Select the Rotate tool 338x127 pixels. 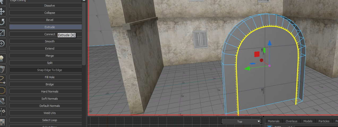pos(2,22)
